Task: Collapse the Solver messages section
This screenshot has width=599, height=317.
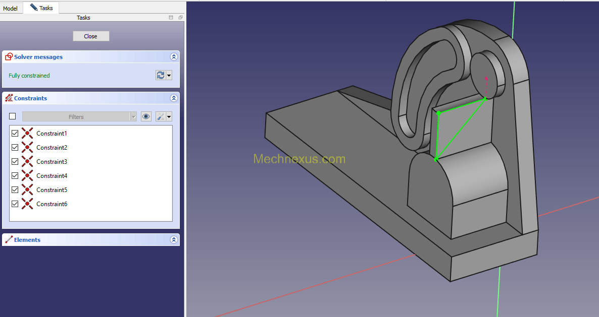Action: (174, 57)
